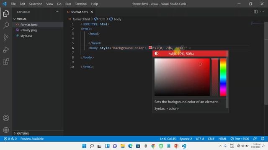
Task: Open the Run and Debug view
Action: [6, 50]
